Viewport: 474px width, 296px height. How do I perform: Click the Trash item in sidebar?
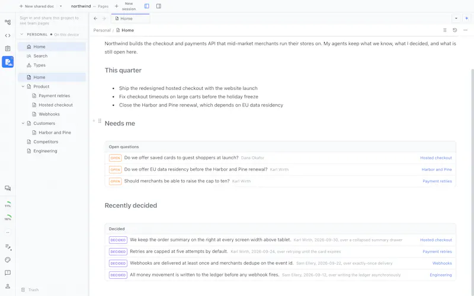[x=30, y=289]
